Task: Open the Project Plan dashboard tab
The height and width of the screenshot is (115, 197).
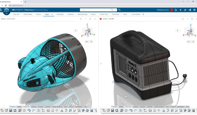Action: [x=104, y=14]
